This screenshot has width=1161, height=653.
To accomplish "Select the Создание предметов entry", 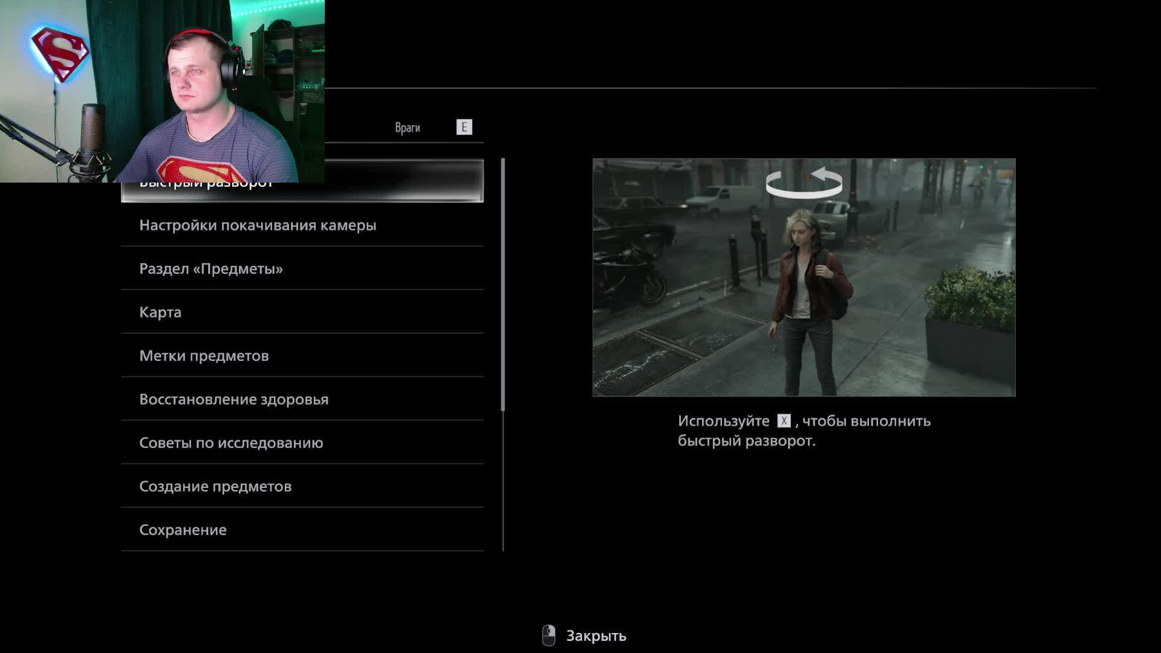I will (215, 486).
